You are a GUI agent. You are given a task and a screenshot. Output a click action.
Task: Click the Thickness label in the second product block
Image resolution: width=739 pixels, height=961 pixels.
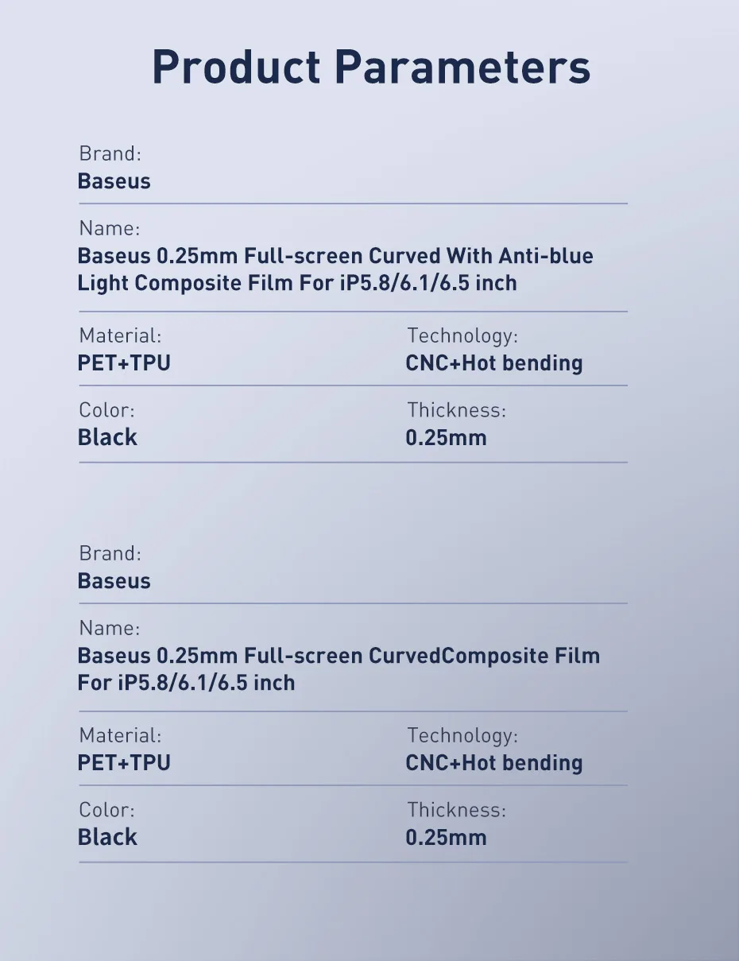(456, 811)
